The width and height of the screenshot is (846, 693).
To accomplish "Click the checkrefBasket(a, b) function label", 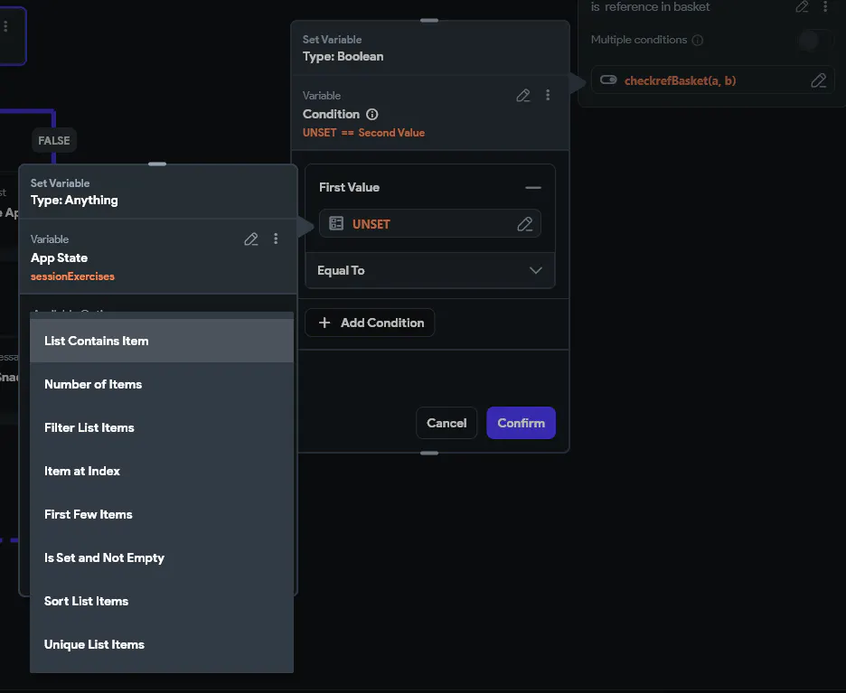I will click(x=680, y=81).
